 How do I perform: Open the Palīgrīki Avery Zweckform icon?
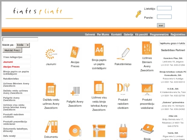point(75,91)
